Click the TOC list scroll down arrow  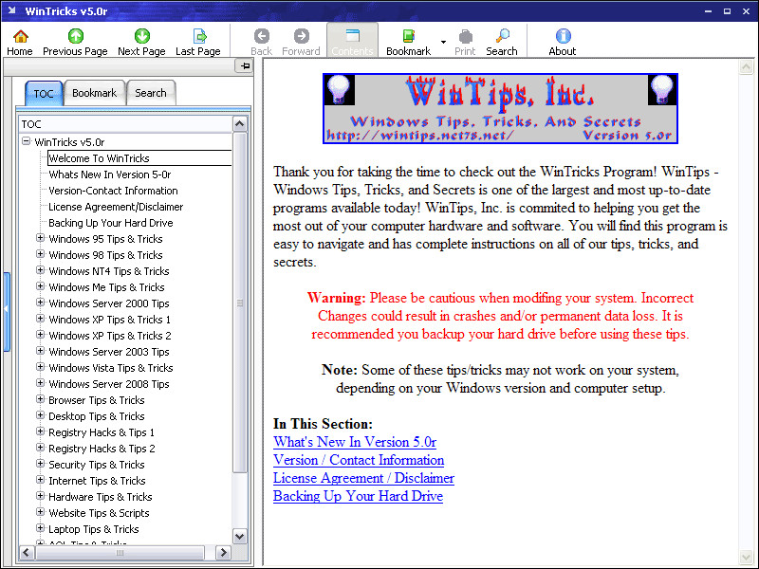point(240,536)
